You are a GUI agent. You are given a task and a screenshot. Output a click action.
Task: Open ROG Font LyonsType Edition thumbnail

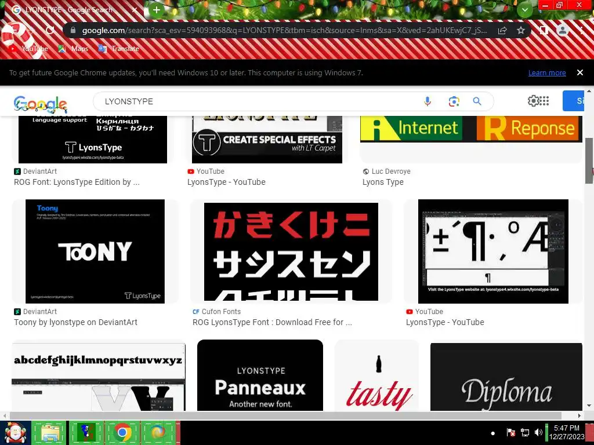(x=93, y=140)
